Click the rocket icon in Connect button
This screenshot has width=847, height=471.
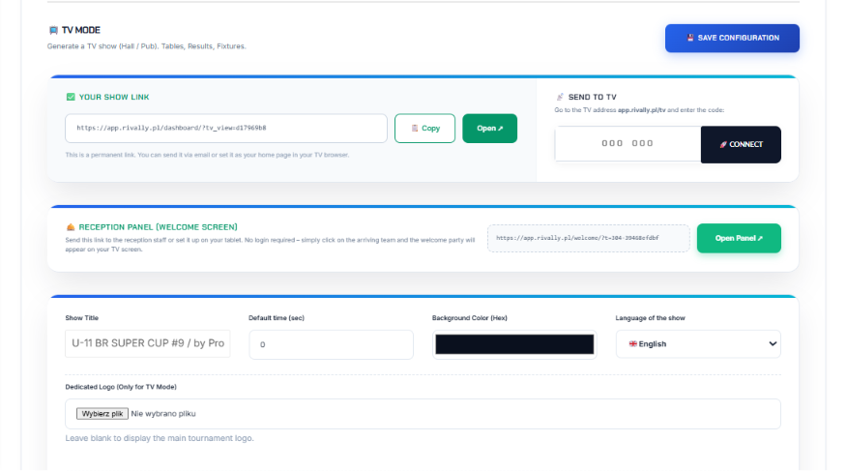pyautogui.click(x=723, y=145)
